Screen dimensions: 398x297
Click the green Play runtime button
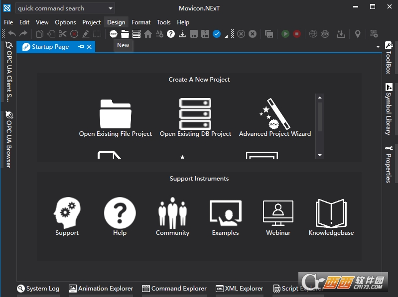click(x=285, y=34)
